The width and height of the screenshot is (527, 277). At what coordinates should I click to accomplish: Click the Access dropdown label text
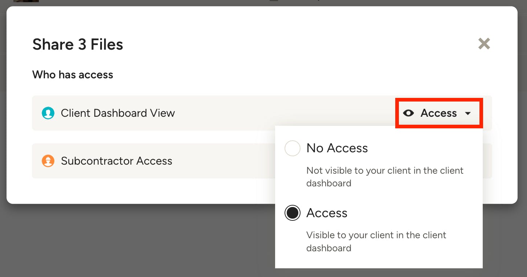(x=438, y=113)
